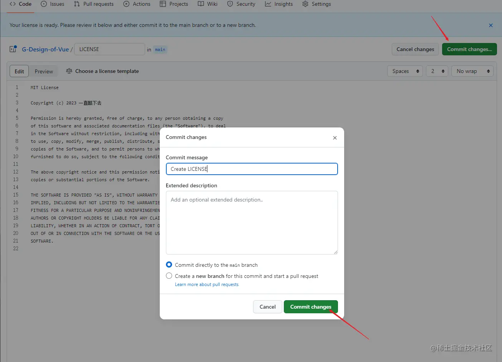Image resolution: width=502 pixels, height=362 pixels.
Task: Click the Security shield icon
Action: [230, 4]
